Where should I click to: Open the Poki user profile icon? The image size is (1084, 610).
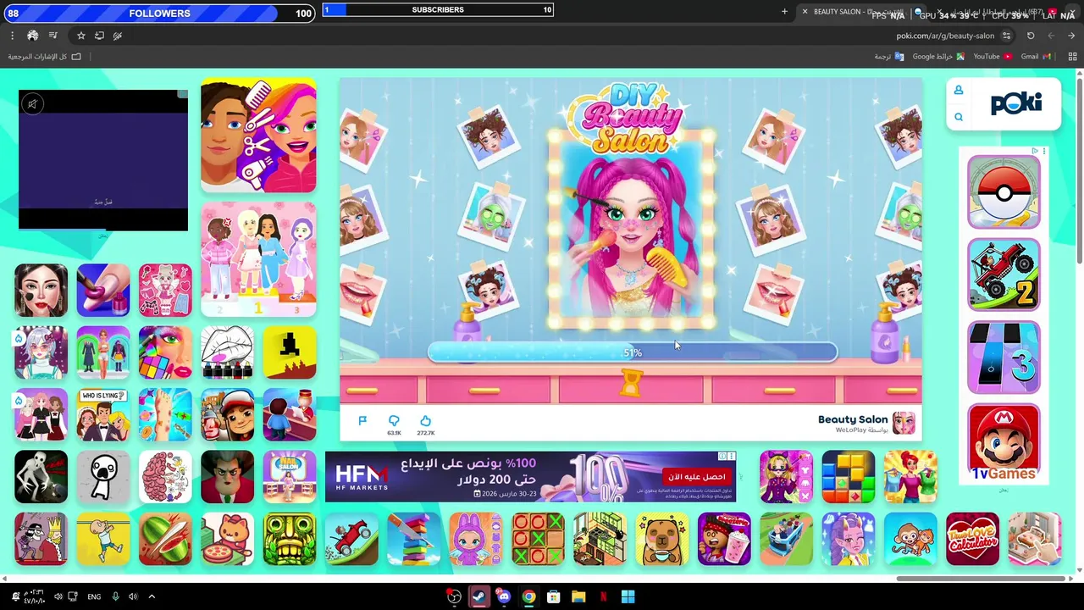pyautogui.click(x=959, y=90)
